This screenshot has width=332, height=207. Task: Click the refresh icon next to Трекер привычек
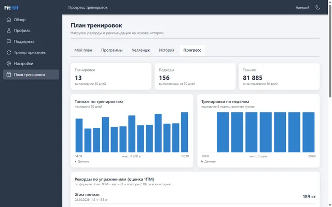click(x=9, y=52)
